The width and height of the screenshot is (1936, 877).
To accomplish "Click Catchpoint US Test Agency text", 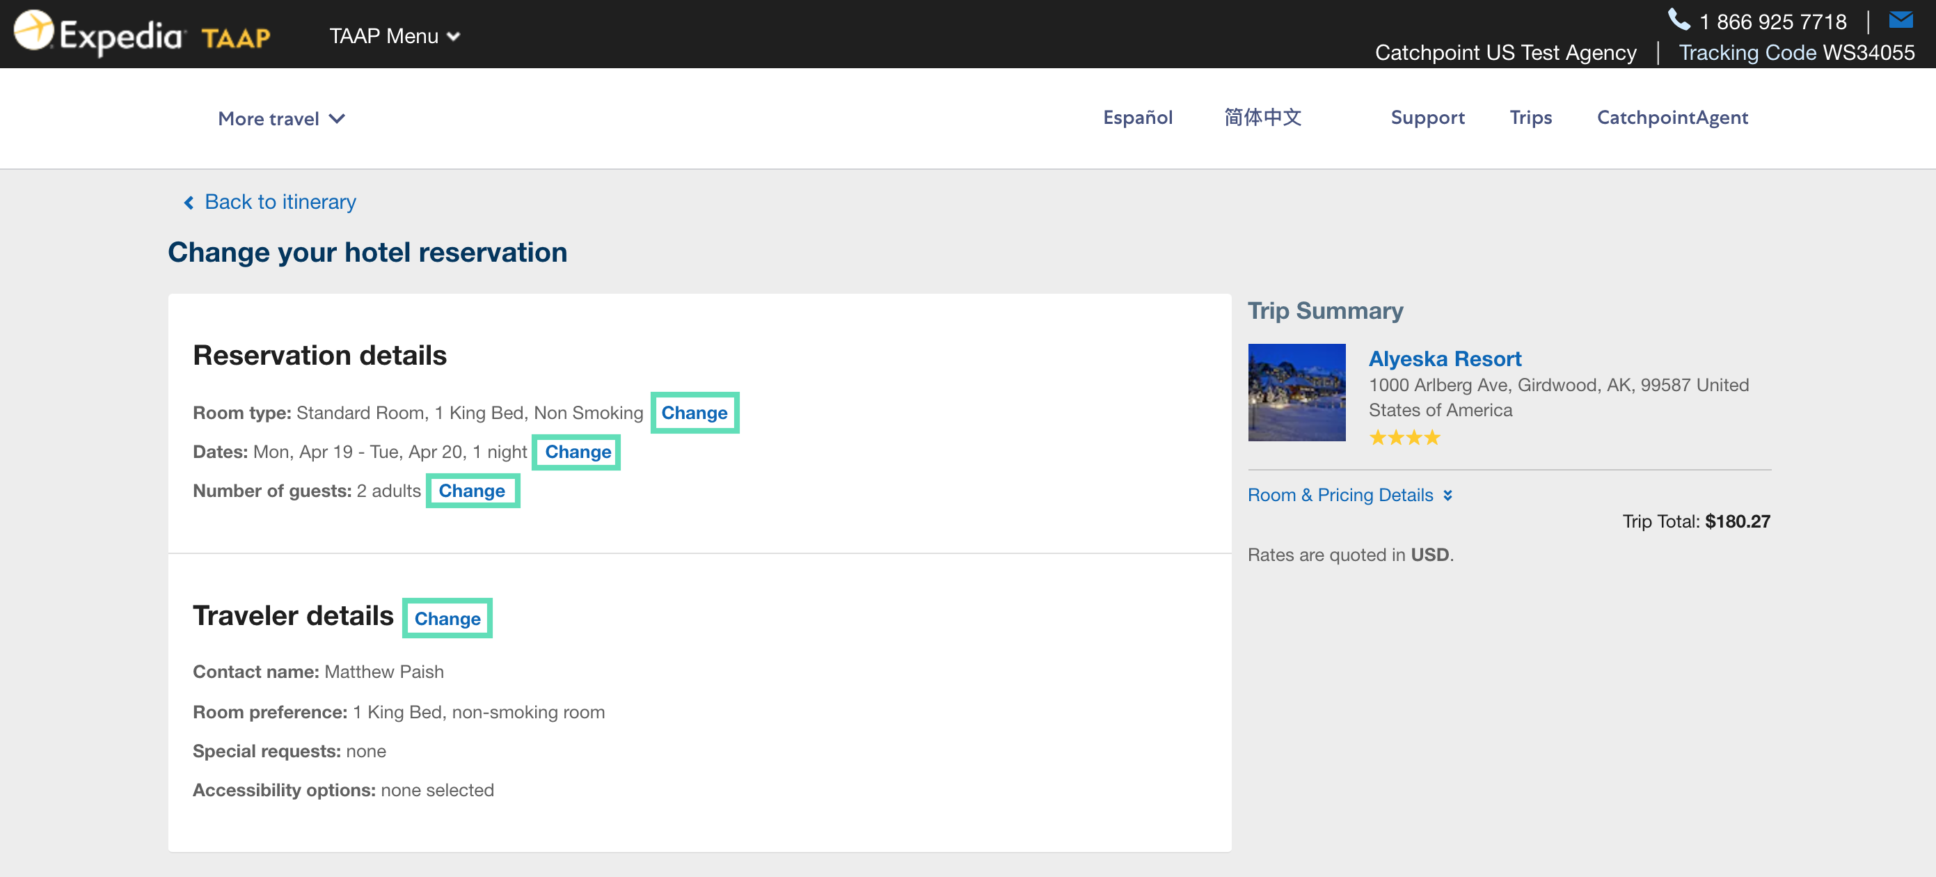I will 1505,53.
